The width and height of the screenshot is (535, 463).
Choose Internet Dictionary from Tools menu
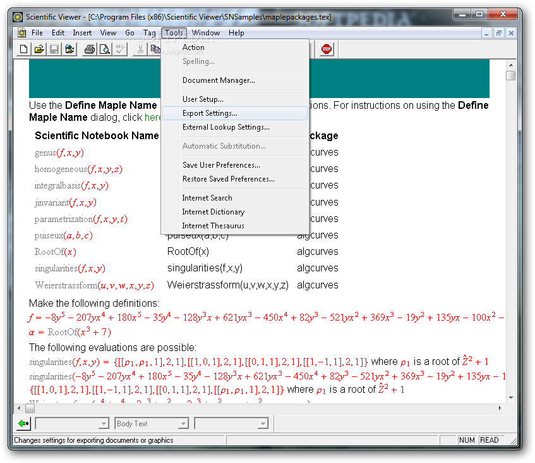coord(235,212)
